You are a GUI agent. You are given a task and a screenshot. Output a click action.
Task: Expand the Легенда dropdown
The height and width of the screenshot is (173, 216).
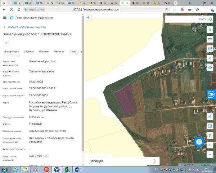point(123,161)
